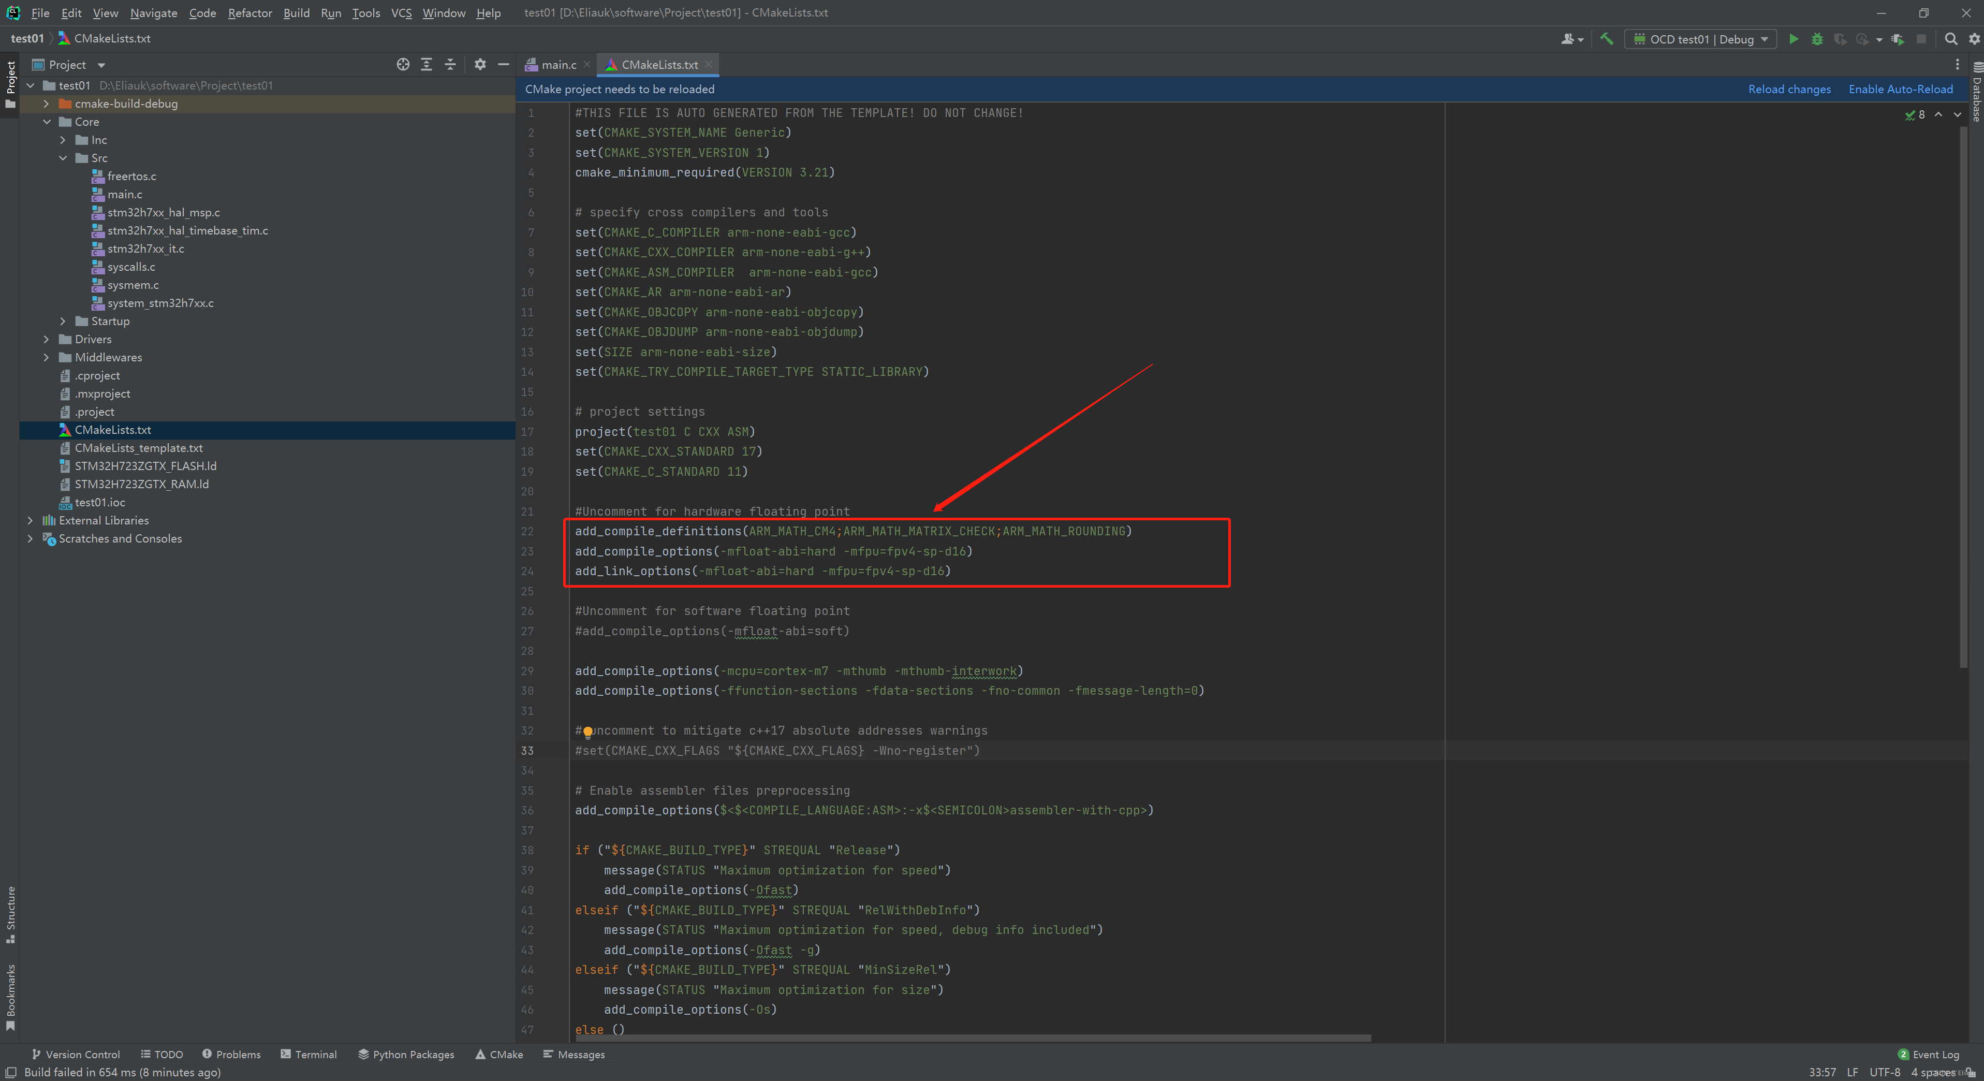This screenshot has width=1984, height=1081.
Task: Start debugging with the bug icon
Action: click(1818, 38)
